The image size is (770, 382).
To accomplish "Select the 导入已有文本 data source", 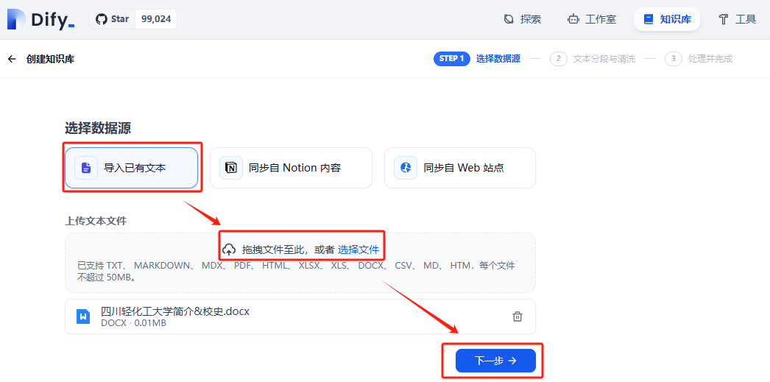I will (x=131, y=168).
